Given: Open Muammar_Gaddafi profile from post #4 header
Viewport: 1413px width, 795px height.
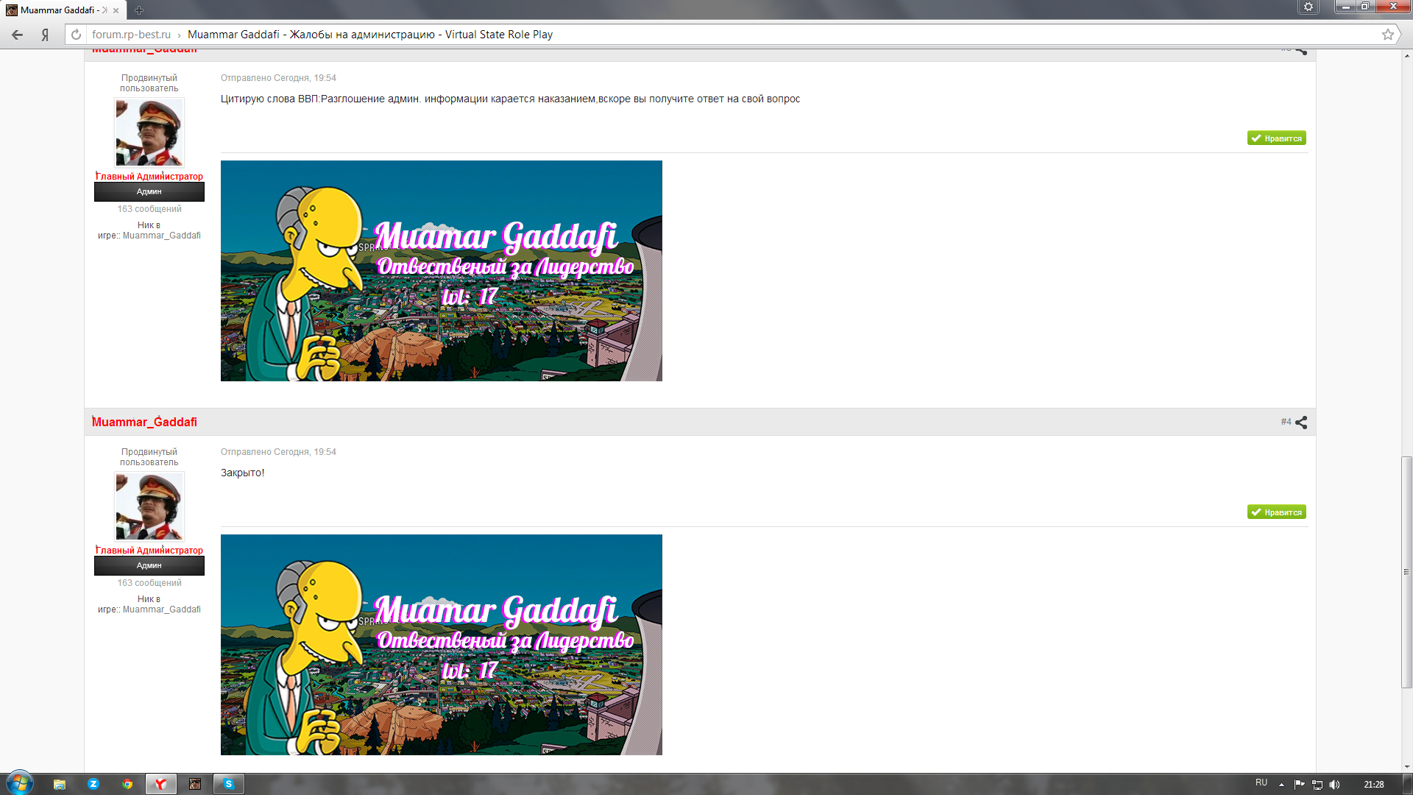Looking at the screenshot, I should click(x=144, y=422).
